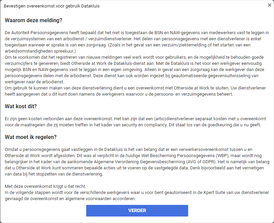
Task: Click the dialog title 'Bevestigen overeenkomst voor gebruik Datakluis'
Action: [52, 6]
